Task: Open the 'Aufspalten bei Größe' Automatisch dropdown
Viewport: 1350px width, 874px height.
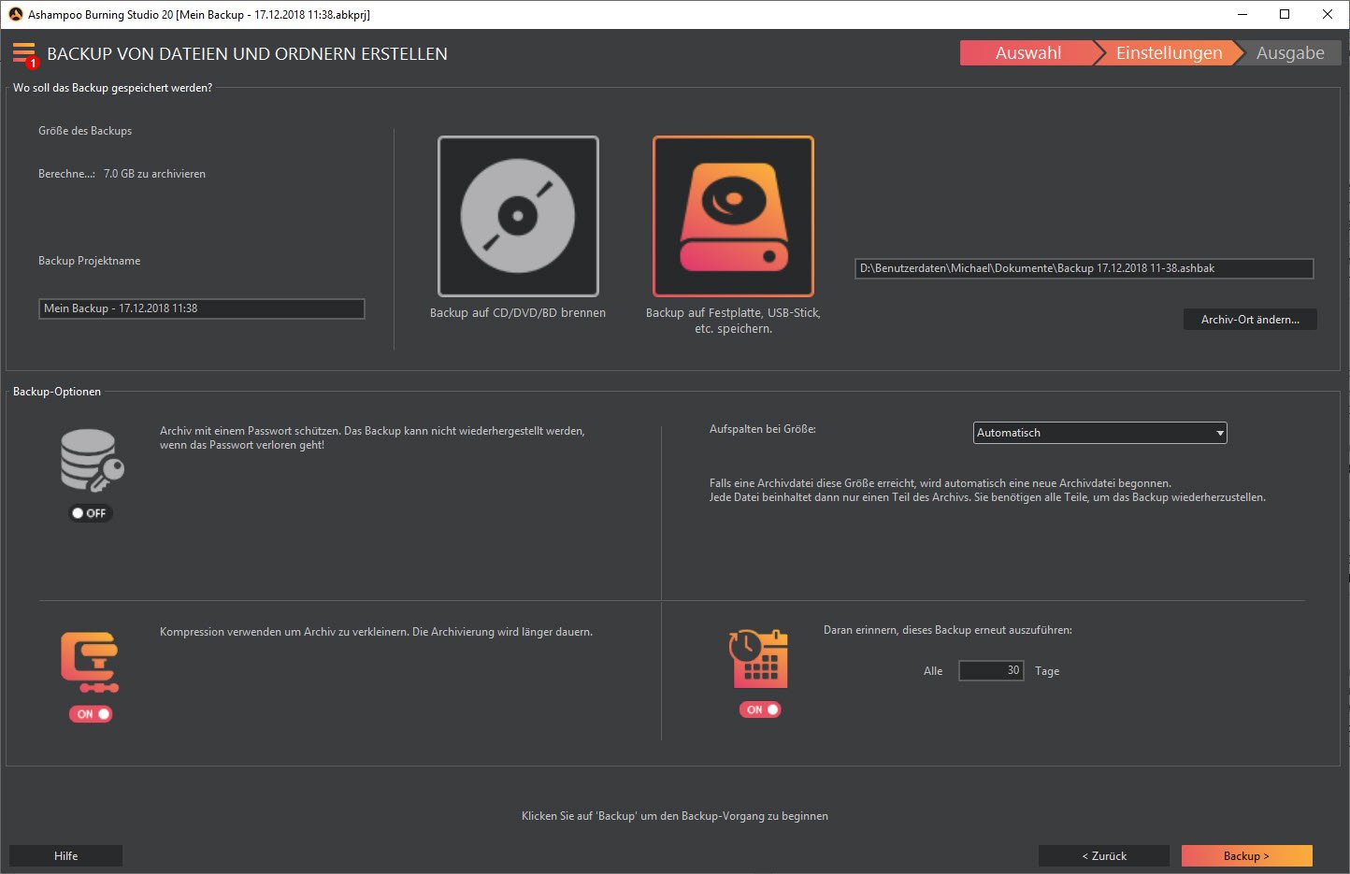Action: pyautogui.click(x=1099, y=433)
